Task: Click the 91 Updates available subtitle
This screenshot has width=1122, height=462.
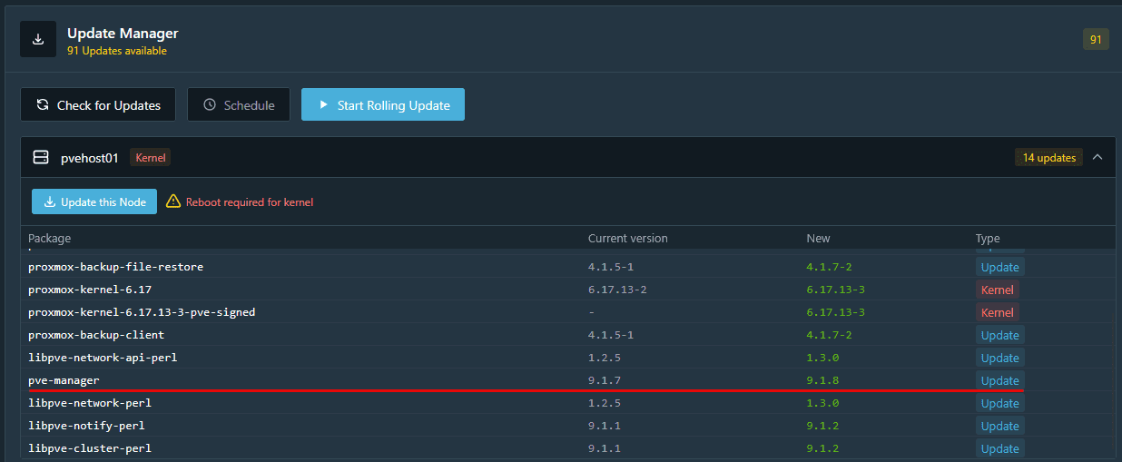Action: [116, 51]
